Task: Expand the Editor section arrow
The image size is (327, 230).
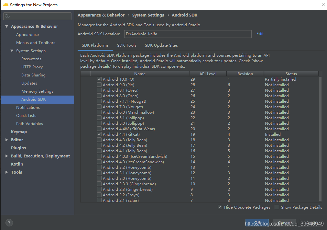Action: pyautogui.click(x=7, y=140)
